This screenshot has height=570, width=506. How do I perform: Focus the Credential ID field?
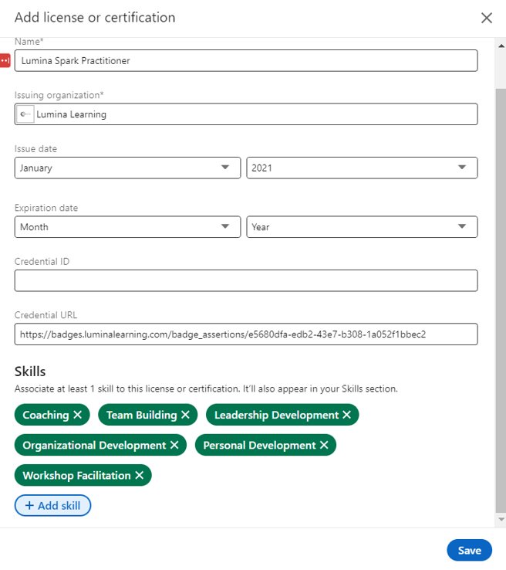click(x=246, y=280)
